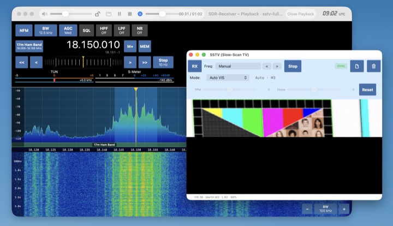Open the BW 12.5 kHz bandwidth selector
The height and width of the screenshot is (226, 393).
pyautogui.click(x=46, y=31)
